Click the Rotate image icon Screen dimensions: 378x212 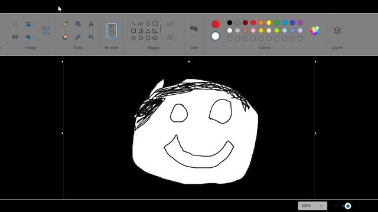click(x=28, y=24)
